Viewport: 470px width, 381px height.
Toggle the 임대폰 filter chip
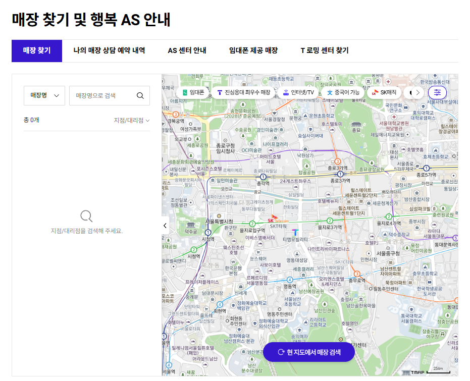pos(193,92)
